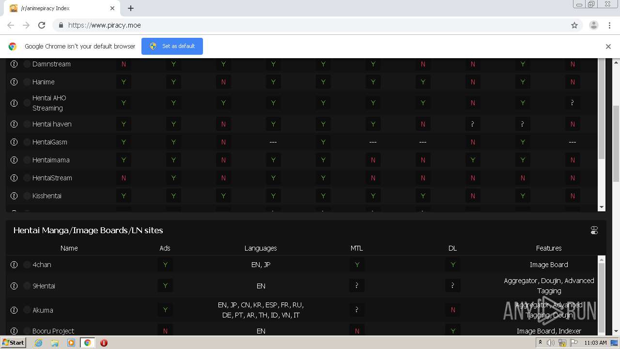Click Hentai Manga/Image Boards/LN sites heading

[x=88, y=230]
